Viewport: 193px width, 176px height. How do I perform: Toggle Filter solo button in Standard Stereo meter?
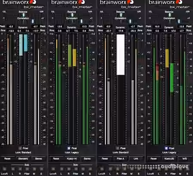tap(27, 169)
